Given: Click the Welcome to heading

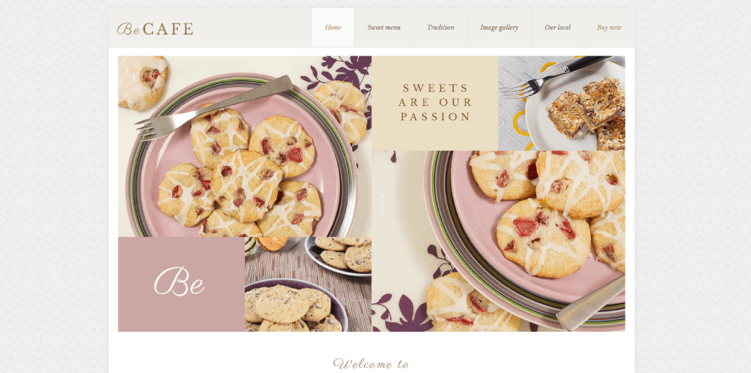Looking at the screenshot, I should click(x=371, y=364).
